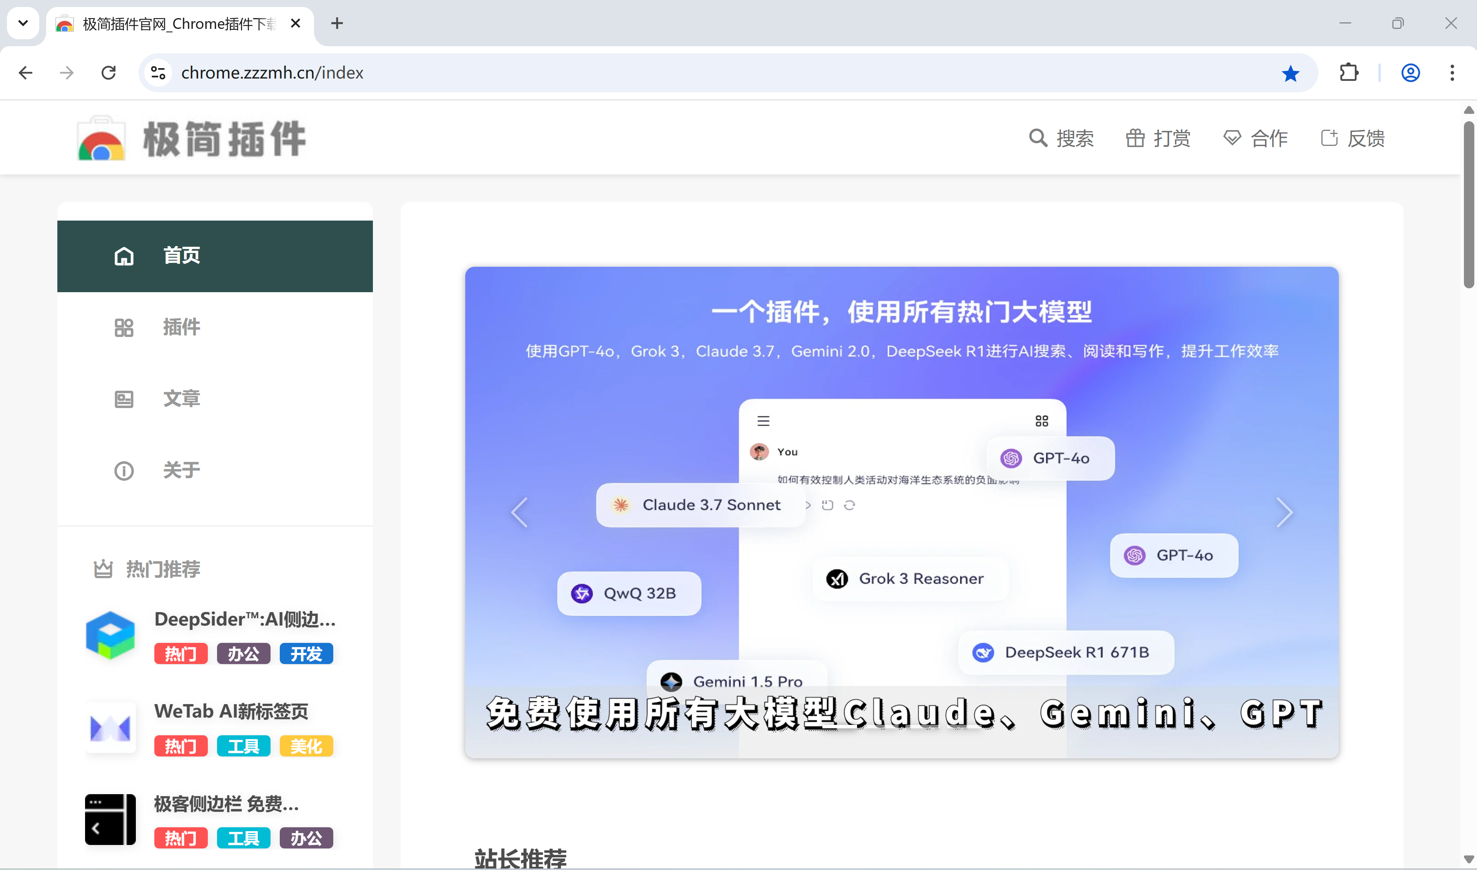
Task: Click the bookmark star icon
Action: 1290,73
